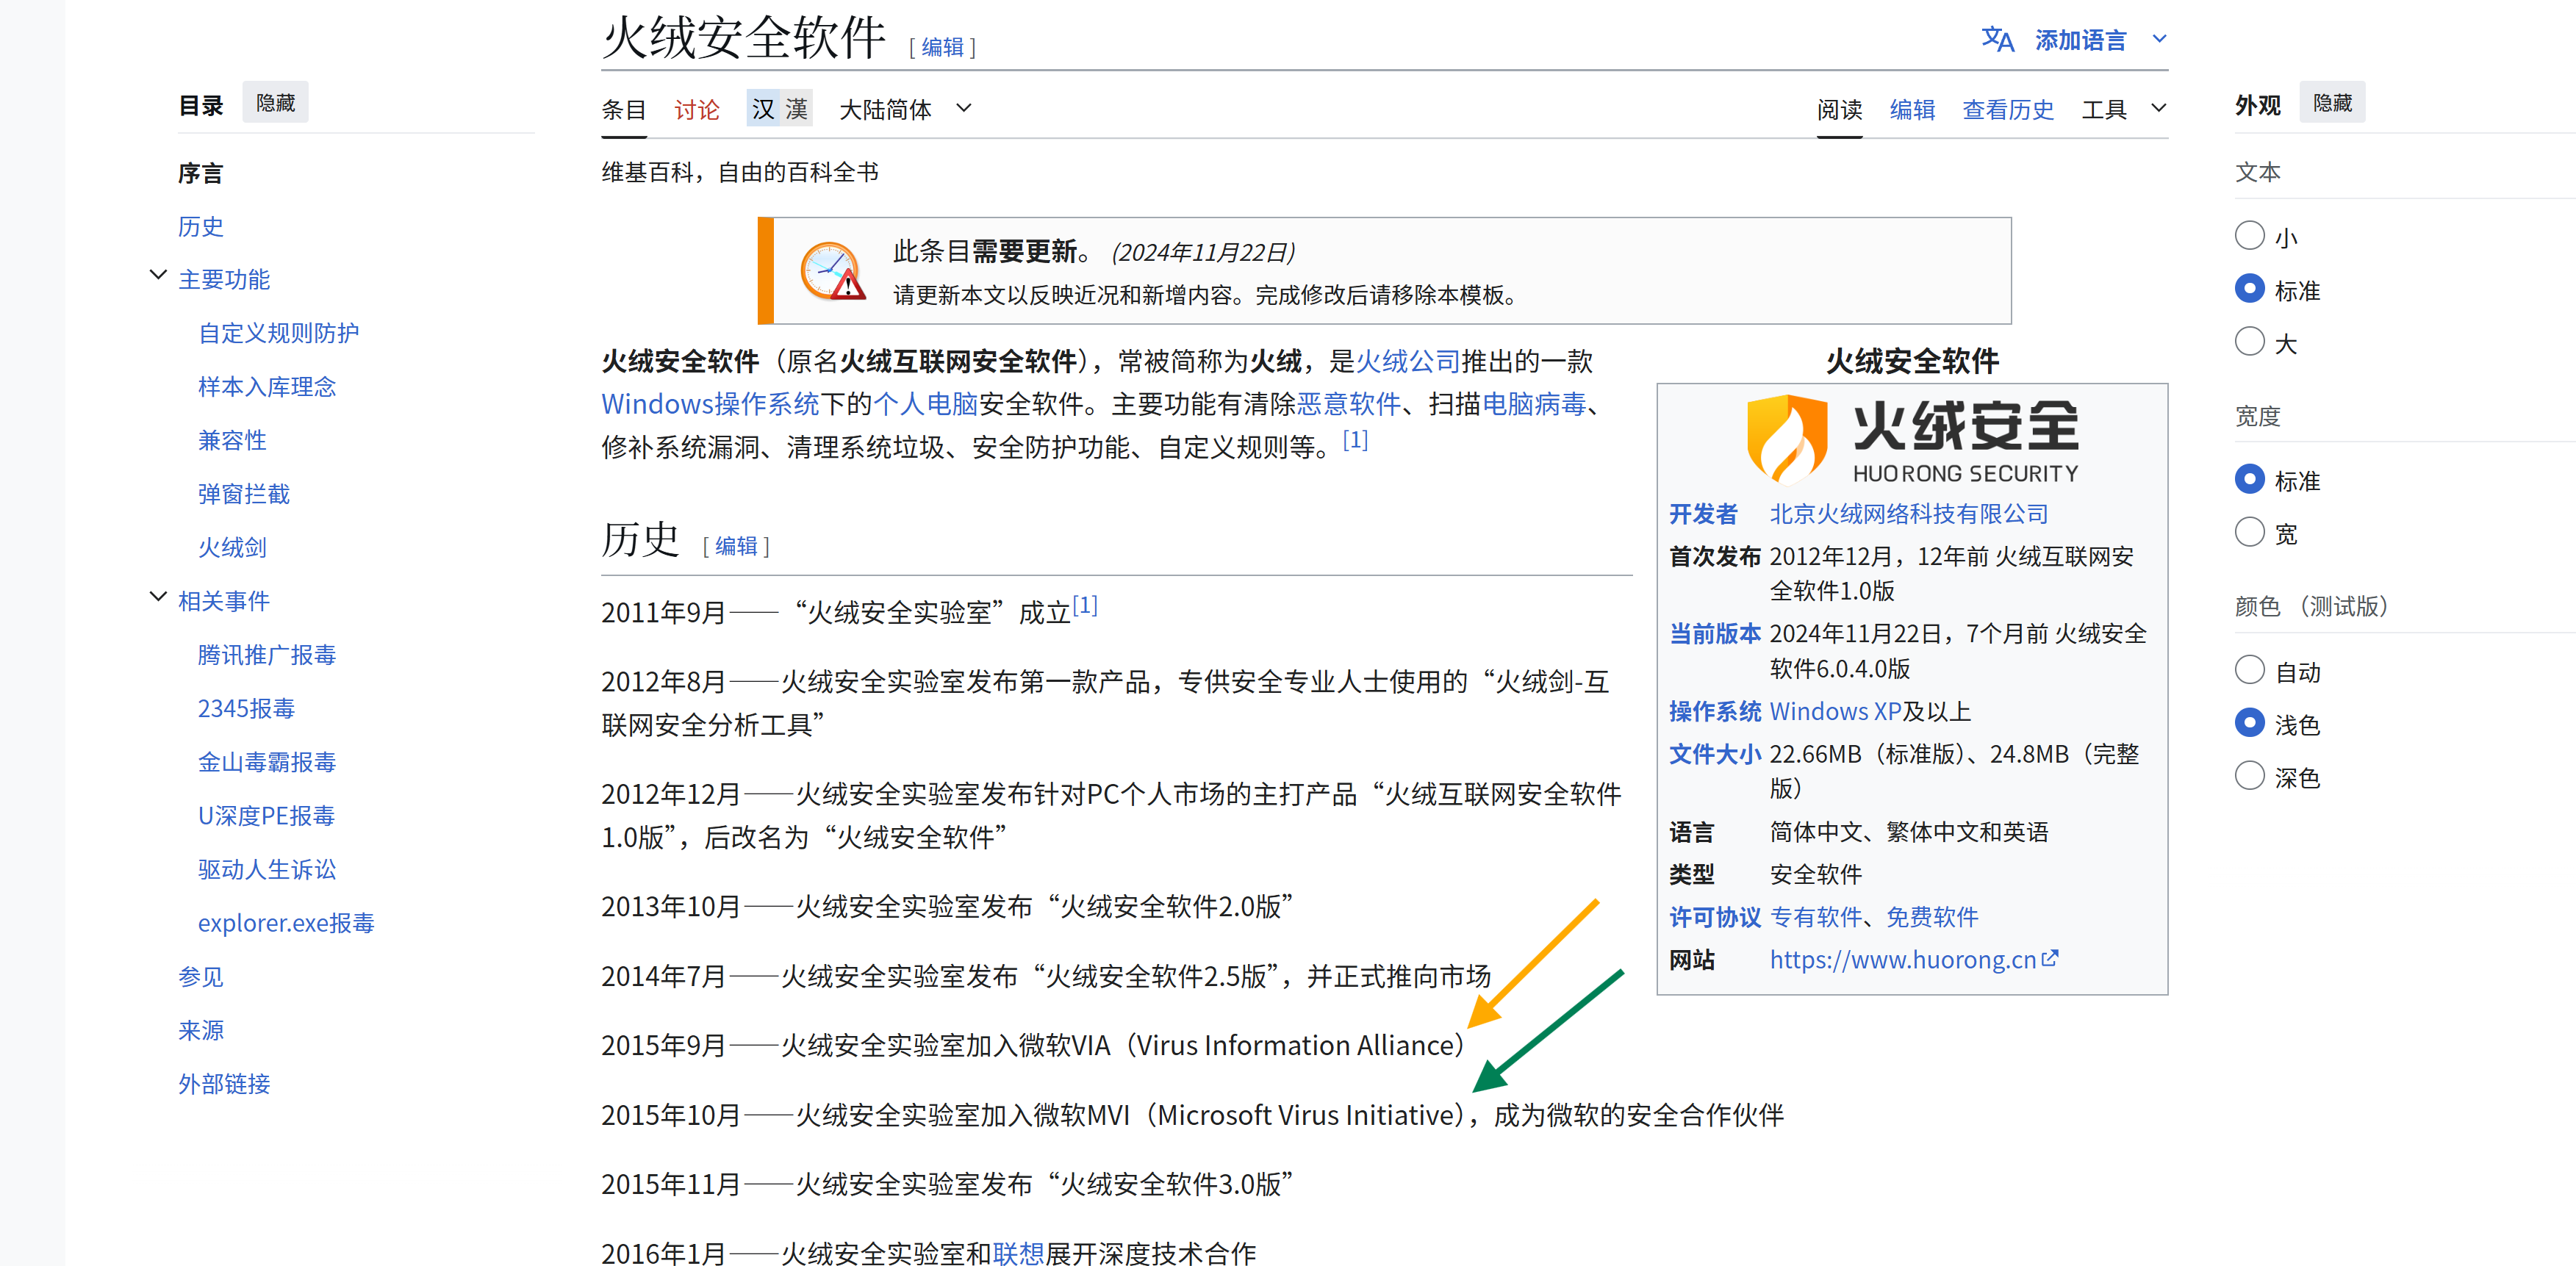Jump to 外部链接 in contents
This screenshot has height=1266, width=2576.
[x=223, y=1083]
